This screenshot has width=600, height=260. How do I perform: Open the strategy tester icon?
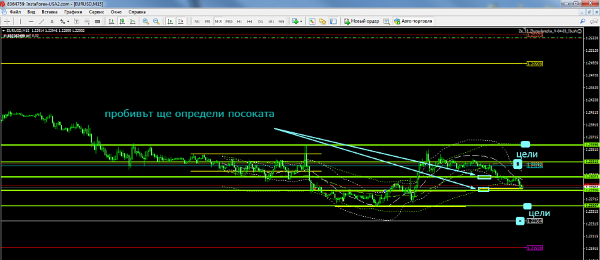point(387,21)
